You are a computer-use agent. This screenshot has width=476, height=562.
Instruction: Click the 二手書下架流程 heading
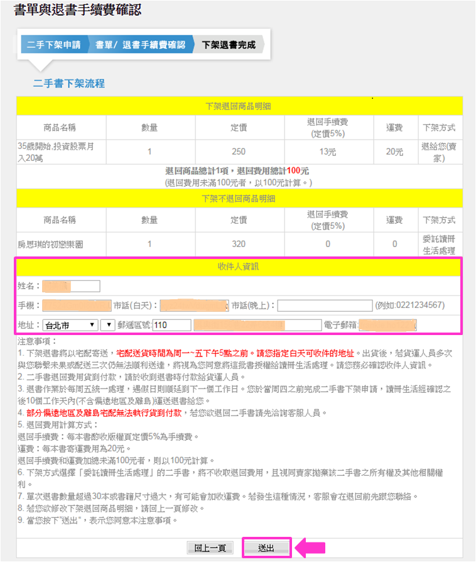pos(68,84)
